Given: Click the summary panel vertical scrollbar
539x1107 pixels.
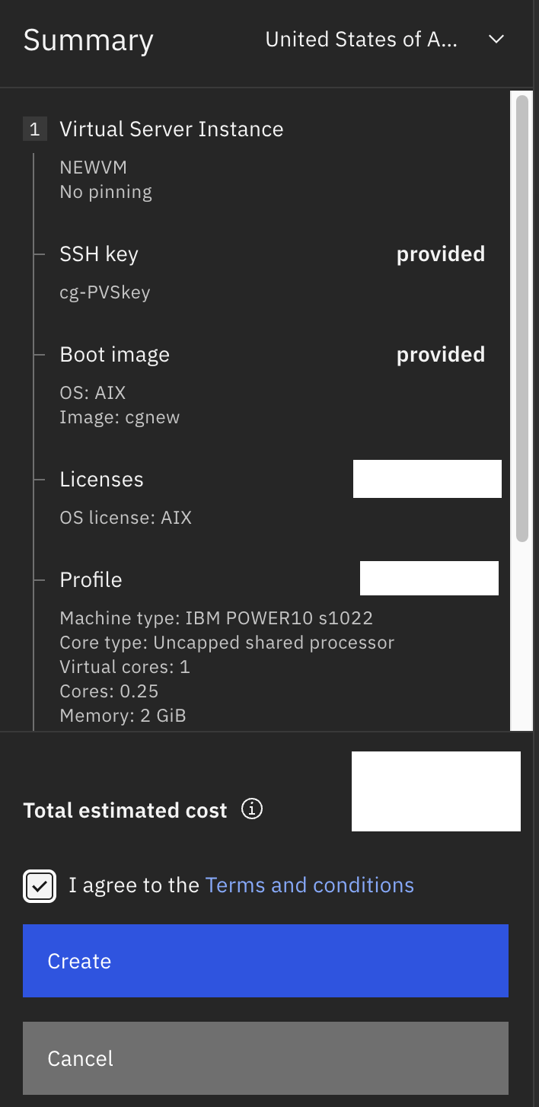Looking at the screenshot, I should [522, 318].
